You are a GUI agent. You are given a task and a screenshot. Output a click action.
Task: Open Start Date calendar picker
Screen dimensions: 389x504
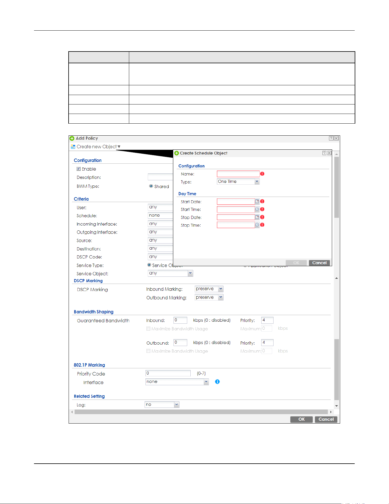[257, 201]
